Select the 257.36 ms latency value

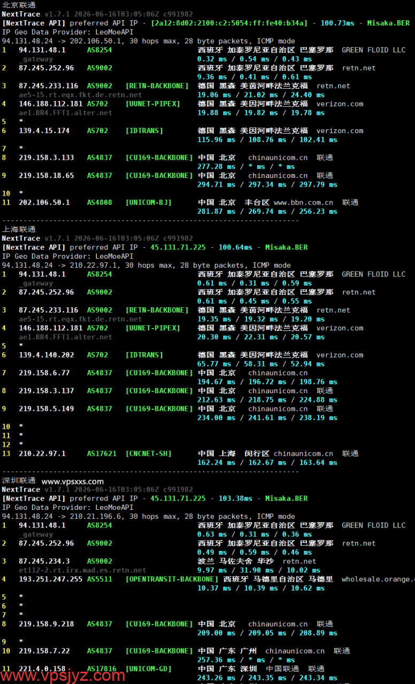216,660
